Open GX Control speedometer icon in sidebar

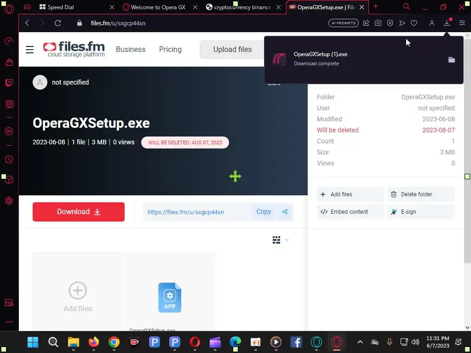click(x=9, y=41)
